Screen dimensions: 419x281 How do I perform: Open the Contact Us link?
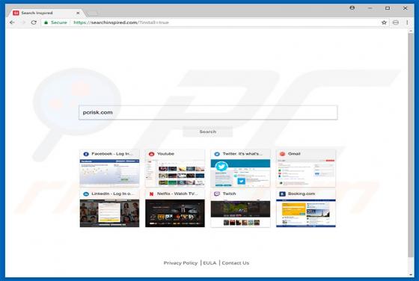pos(235,263)
